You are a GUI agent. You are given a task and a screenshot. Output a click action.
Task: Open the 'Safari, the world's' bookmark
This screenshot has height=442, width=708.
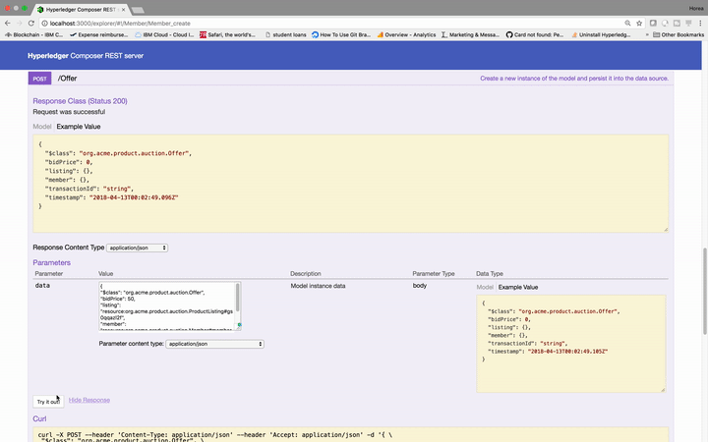pos(227,34)
